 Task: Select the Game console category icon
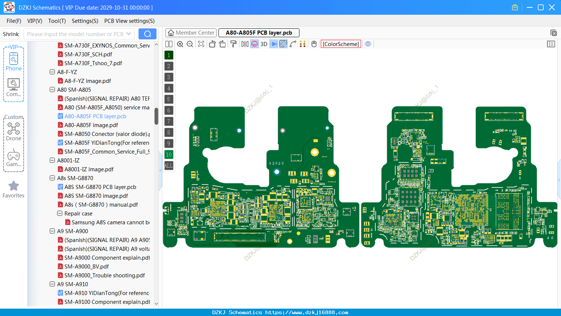(14, 158)
